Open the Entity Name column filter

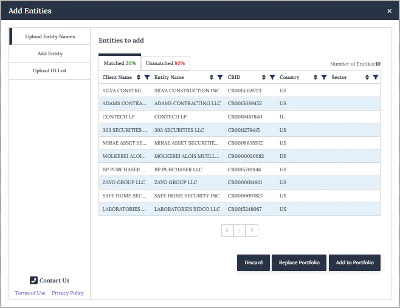220,77
